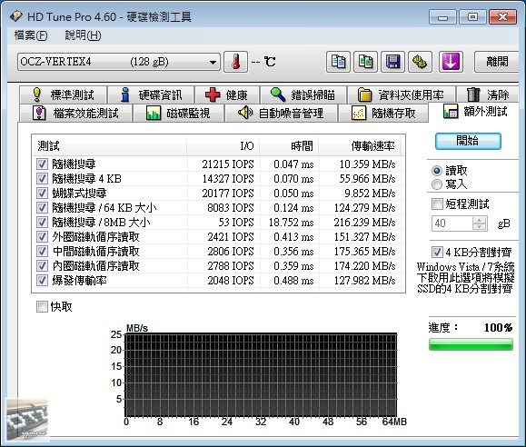Click the gB stepper up arrow

(x=480, y=220)
